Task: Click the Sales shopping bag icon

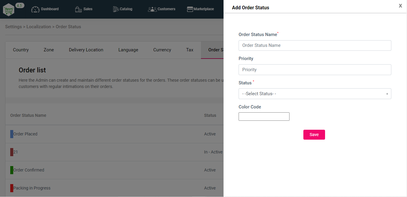Action: (x=78, y=9)
